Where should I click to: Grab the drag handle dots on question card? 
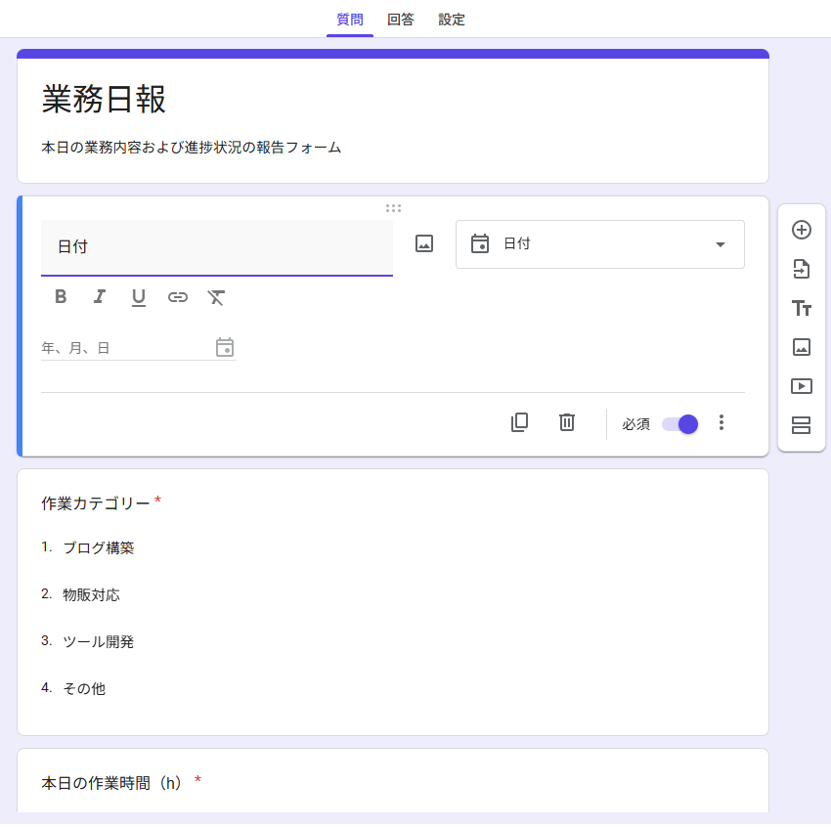tap(393, 208)
